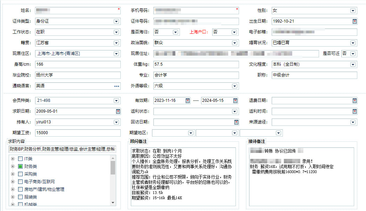Click the 职称 field showing 中级会计
This screenshot has width=366, height=211.
[x=315, y=75]
